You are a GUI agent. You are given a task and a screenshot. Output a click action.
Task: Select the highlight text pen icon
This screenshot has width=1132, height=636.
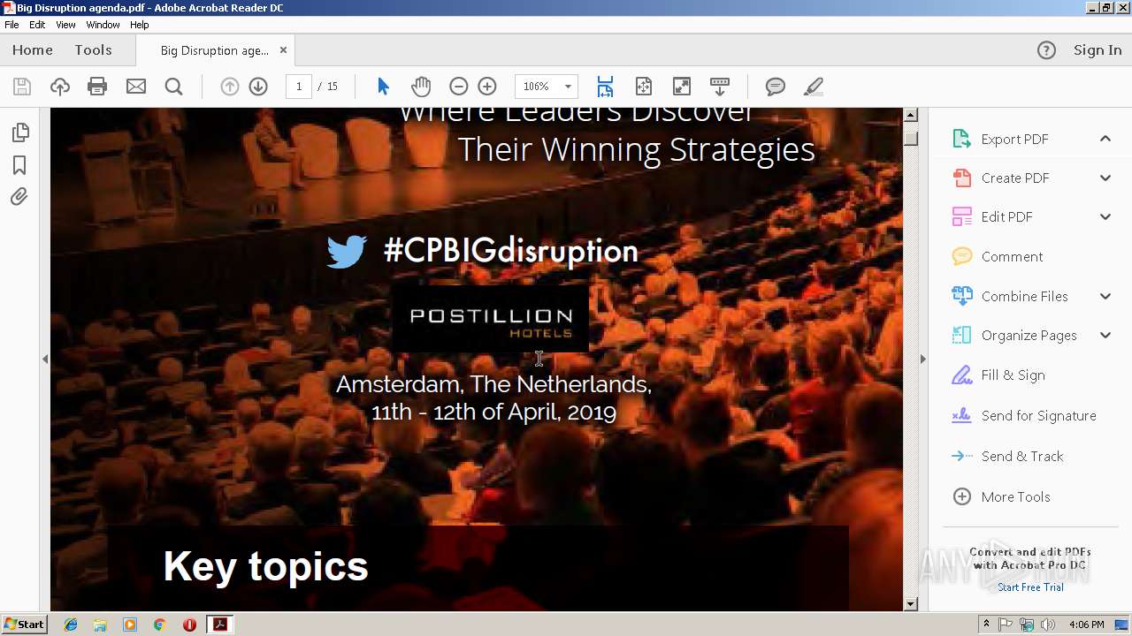point(814,87)
